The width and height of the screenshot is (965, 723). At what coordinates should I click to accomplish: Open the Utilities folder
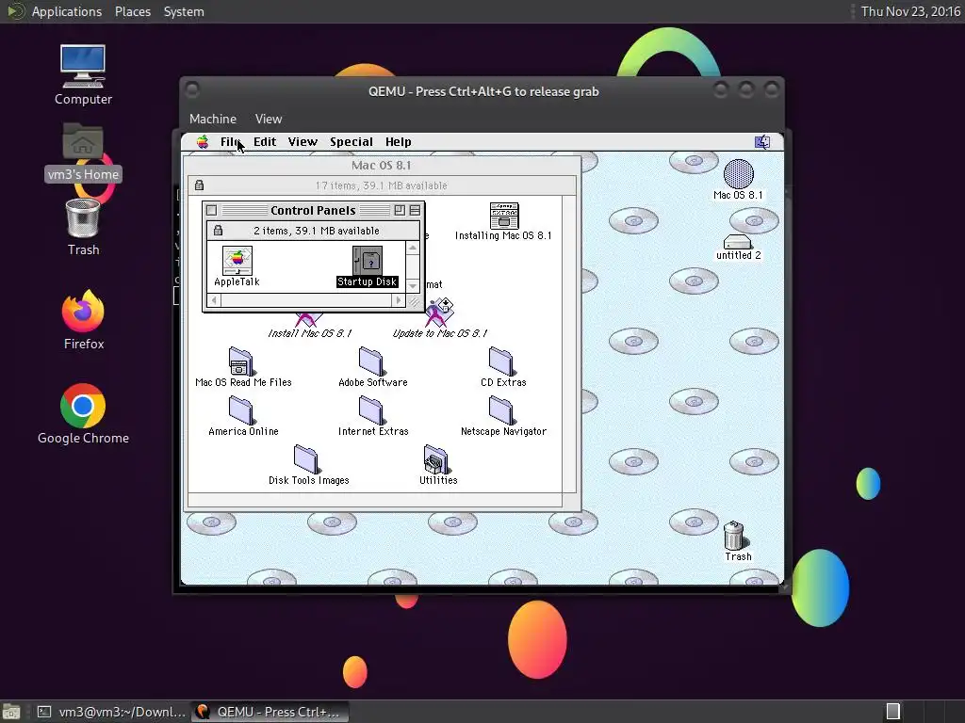pyautogui.click(x=436, y=459)
